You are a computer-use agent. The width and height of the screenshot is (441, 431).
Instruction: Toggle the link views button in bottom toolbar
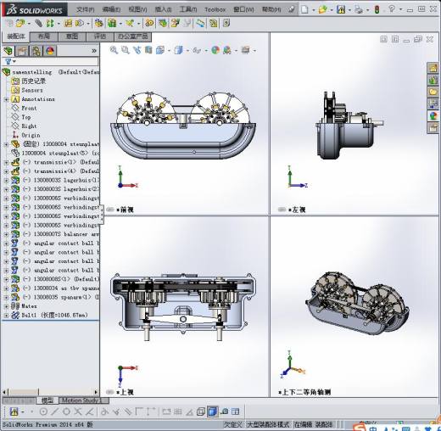pos(225,411)
